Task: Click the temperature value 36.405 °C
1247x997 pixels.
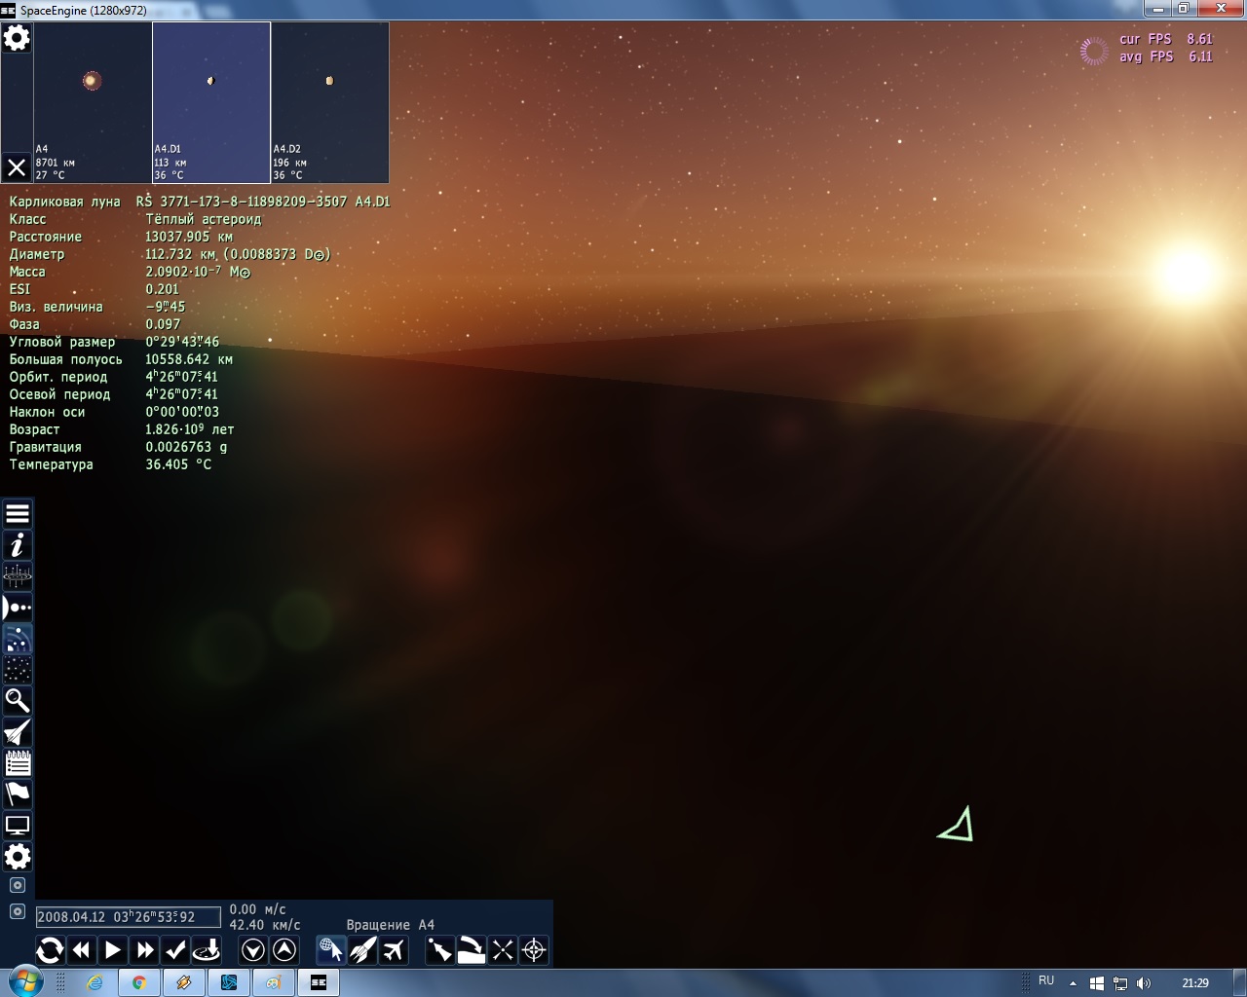Action: [x=178, y=464]
